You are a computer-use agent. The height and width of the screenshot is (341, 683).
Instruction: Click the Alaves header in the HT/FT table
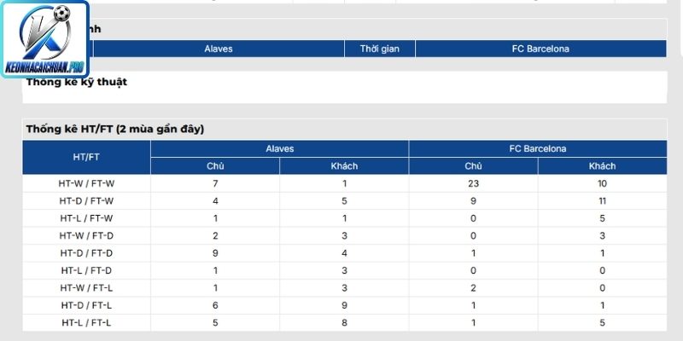(x=280, y=148)
